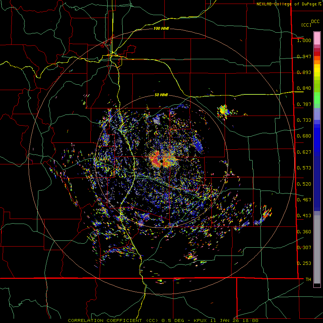Pick the gray color bar segment
The height and width of the screenshot is (323, 323).
tap(317, 249)
